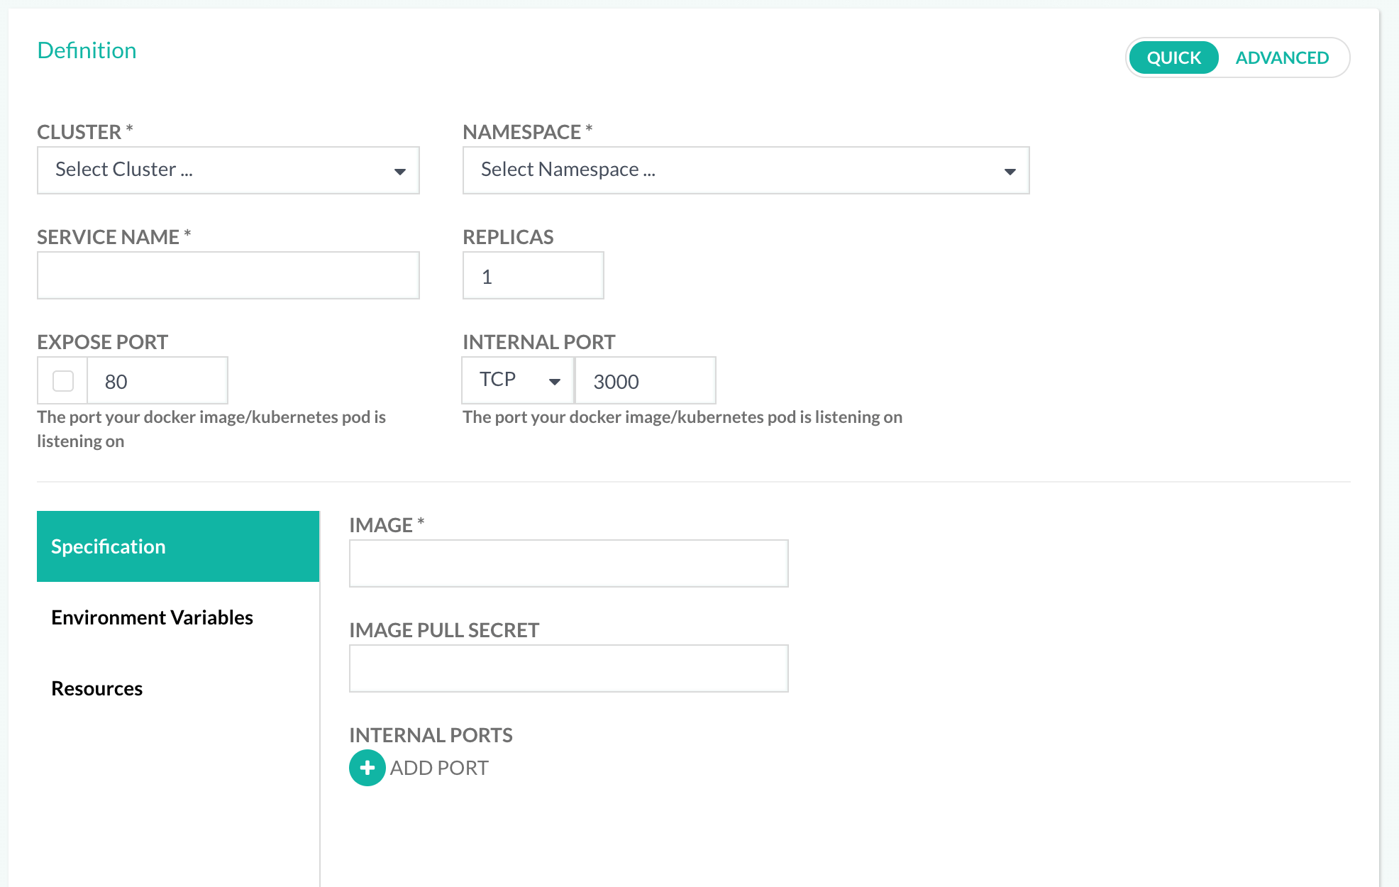Viewport: 1399px width, 887px height.
Task: Click the green plus Add Port icon
Action: (x=367, y=768)
